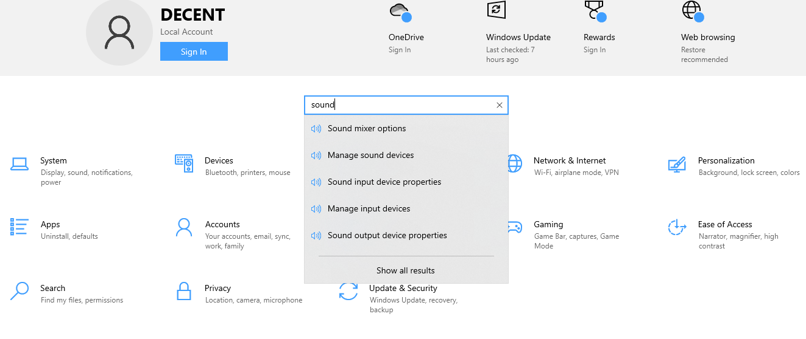Click the Ease of Access icon
The width and height of the screenshot is (806, 339).
click(x=677, y=228)
